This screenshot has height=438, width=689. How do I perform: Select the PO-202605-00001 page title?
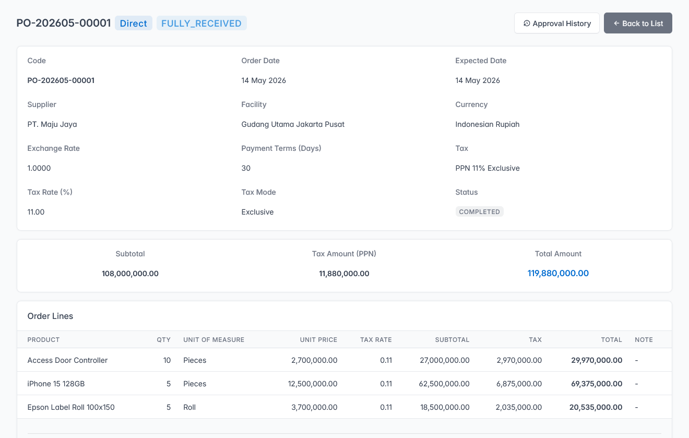[x=64, y=23]
